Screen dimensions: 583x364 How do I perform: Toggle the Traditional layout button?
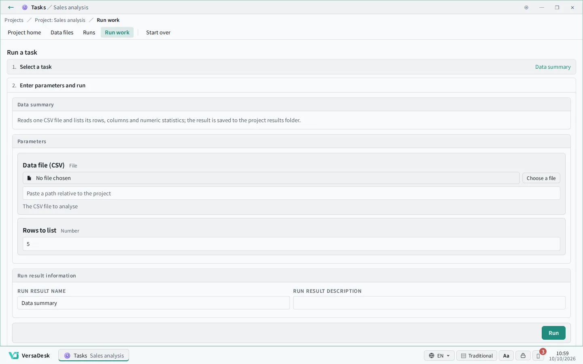477,356
